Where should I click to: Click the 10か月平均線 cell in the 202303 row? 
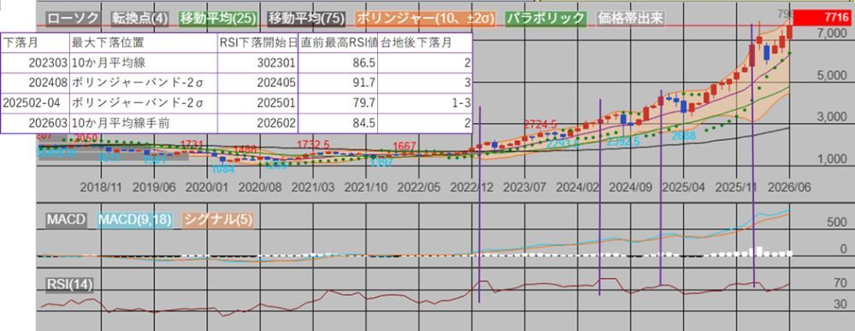click(x=144, y=63)
